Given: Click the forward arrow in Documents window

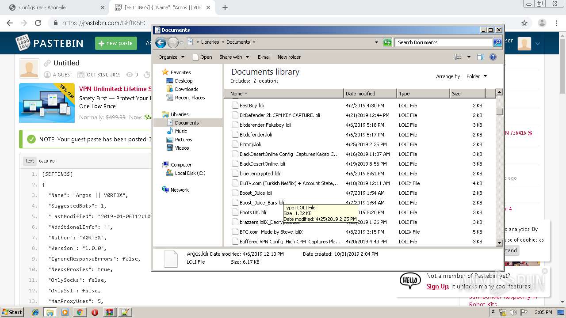Looking at the screenshot, I should 173,42.
